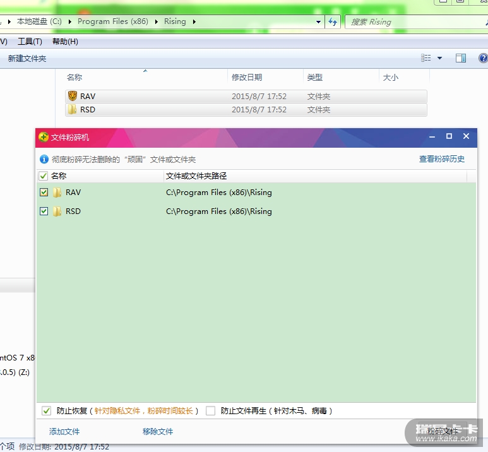Toggle the select-all checkbox in shredder header

44,176
